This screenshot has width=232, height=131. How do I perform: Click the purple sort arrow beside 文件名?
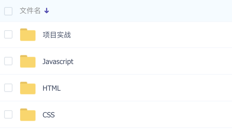[x=47, y=11]
